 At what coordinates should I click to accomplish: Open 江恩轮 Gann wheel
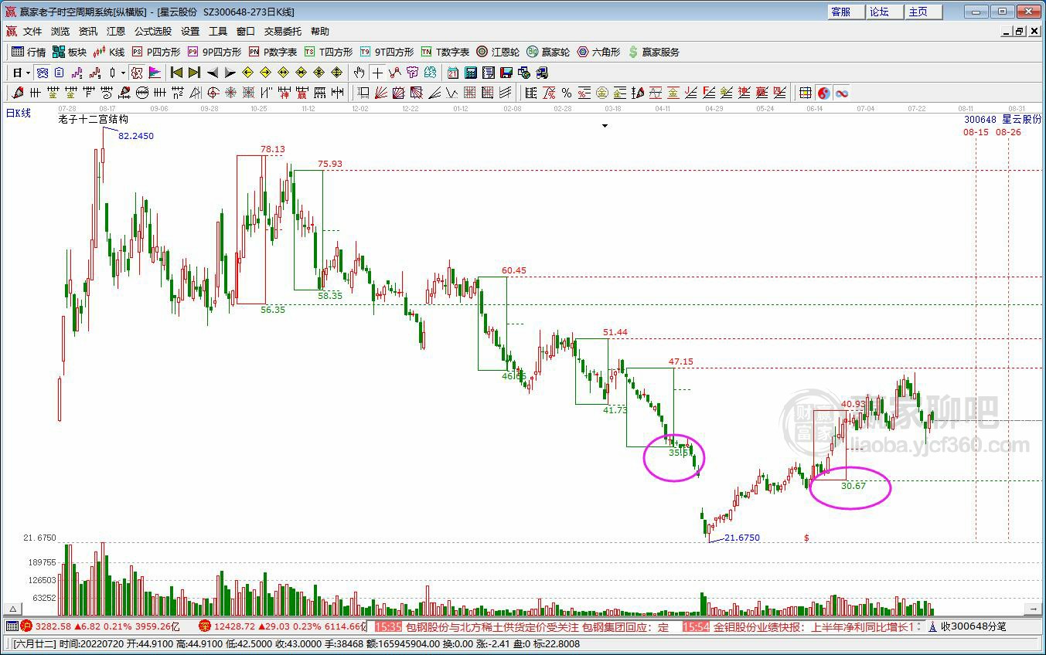click(x=498, y=52)
